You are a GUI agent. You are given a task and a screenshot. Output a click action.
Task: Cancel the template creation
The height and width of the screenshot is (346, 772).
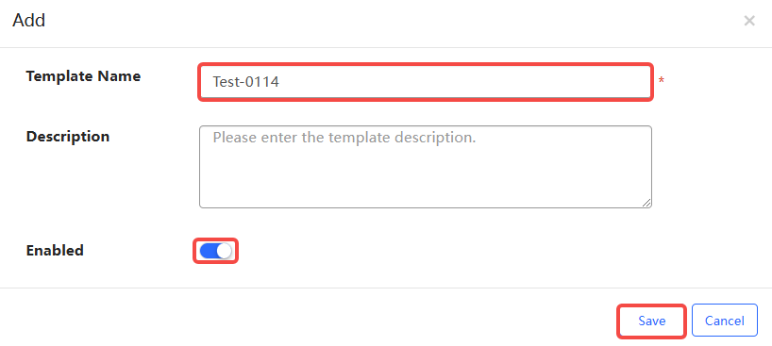(x=724, y=321)
